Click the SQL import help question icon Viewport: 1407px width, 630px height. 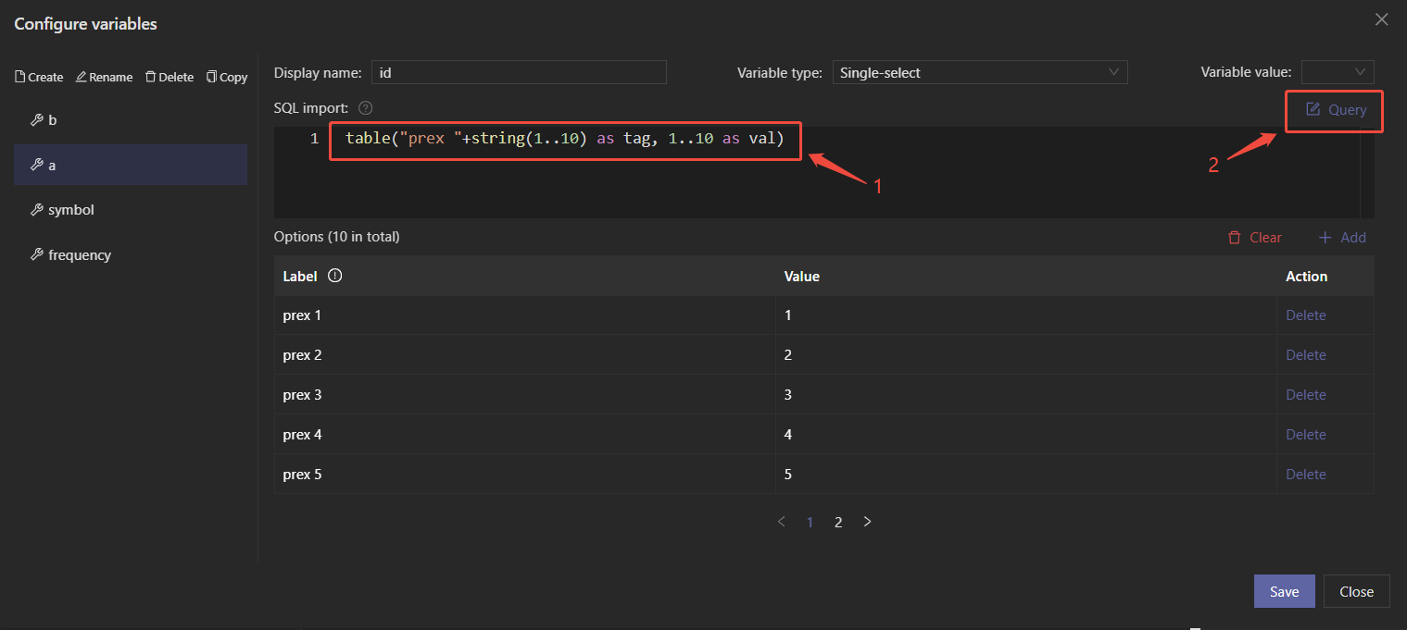click(365, 108)
